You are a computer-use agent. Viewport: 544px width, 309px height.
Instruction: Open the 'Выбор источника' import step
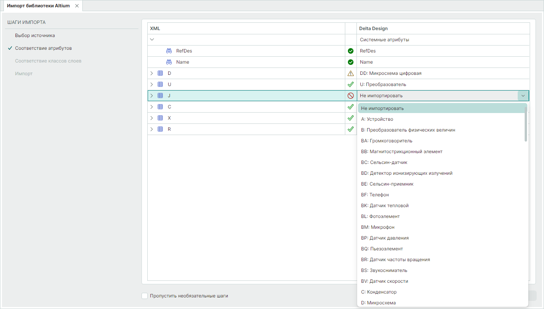pyautogui.click(x=35, y=35)
